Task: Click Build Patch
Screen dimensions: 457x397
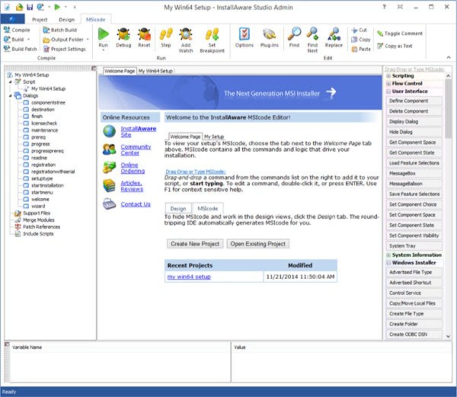Action: pyautogui.click(x=20, y=49)
